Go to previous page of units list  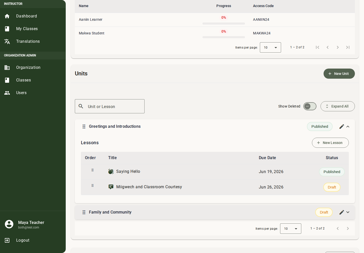coord(338,228)
